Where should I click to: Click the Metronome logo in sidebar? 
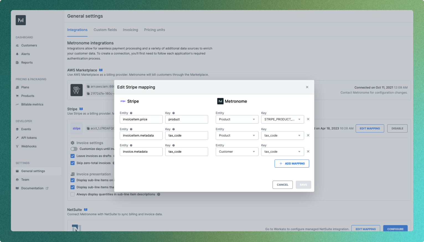[21, 20]
